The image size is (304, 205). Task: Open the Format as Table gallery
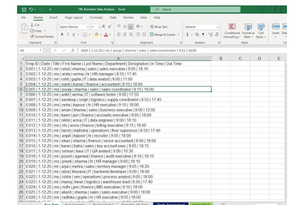click(x=248, y=31)
